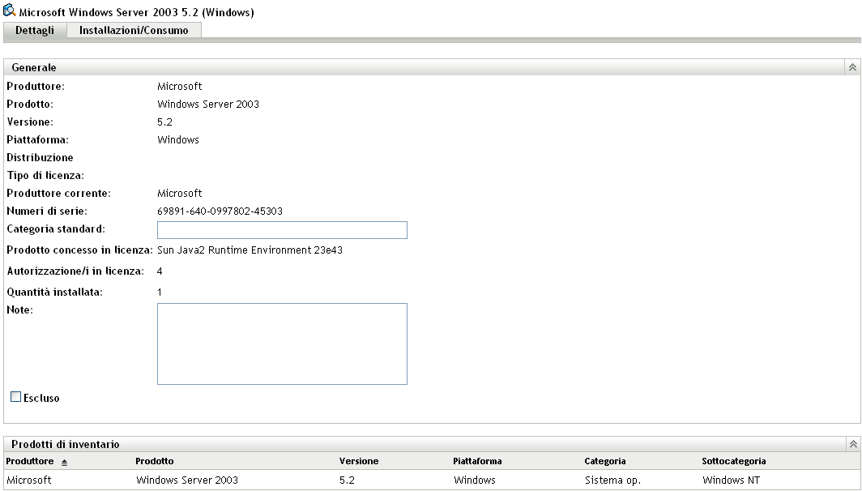The image size is (862, 491).
Task: Click Produttore corrente value 'Microsoft'
Action: click(x=179, y=193)
